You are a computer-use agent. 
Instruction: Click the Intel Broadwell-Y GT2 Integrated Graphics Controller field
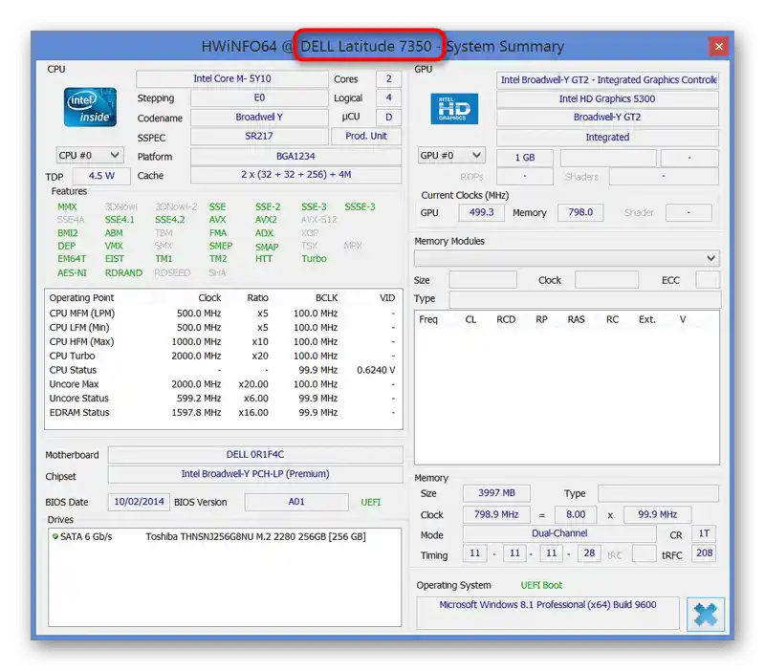(x=607, y=79)
